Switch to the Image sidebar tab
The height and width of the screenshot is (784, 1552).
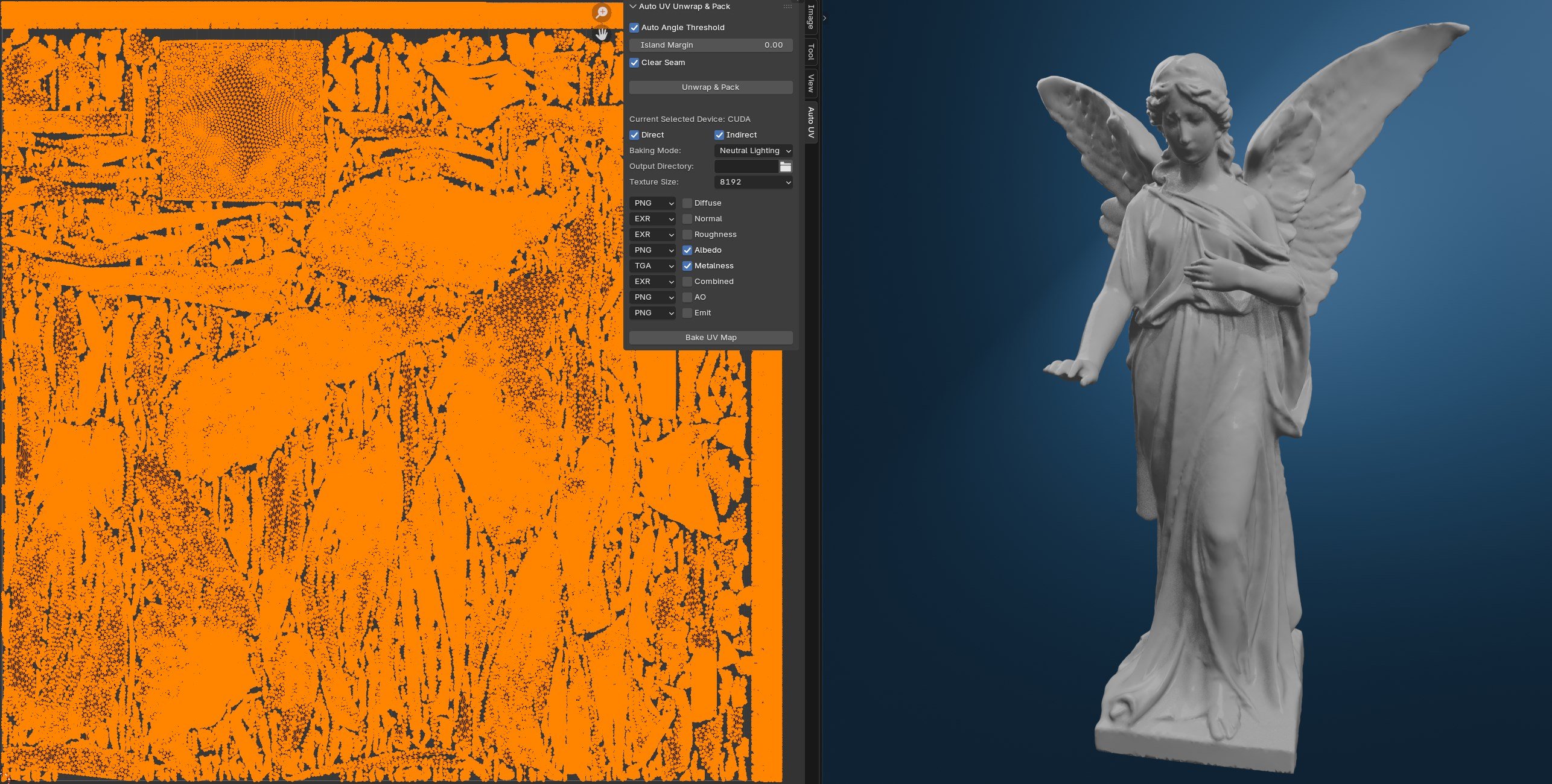811,17
